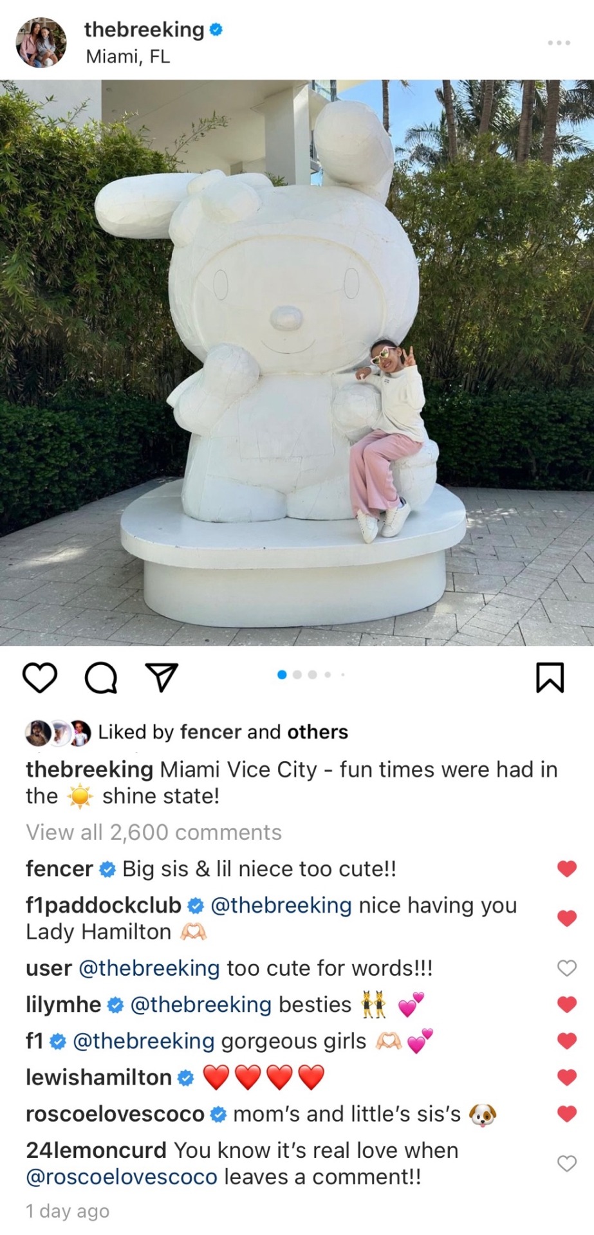Open f1paddockclub commenter profile
594x1235 pixels.
pyautogui.click(x=104, y=905)
